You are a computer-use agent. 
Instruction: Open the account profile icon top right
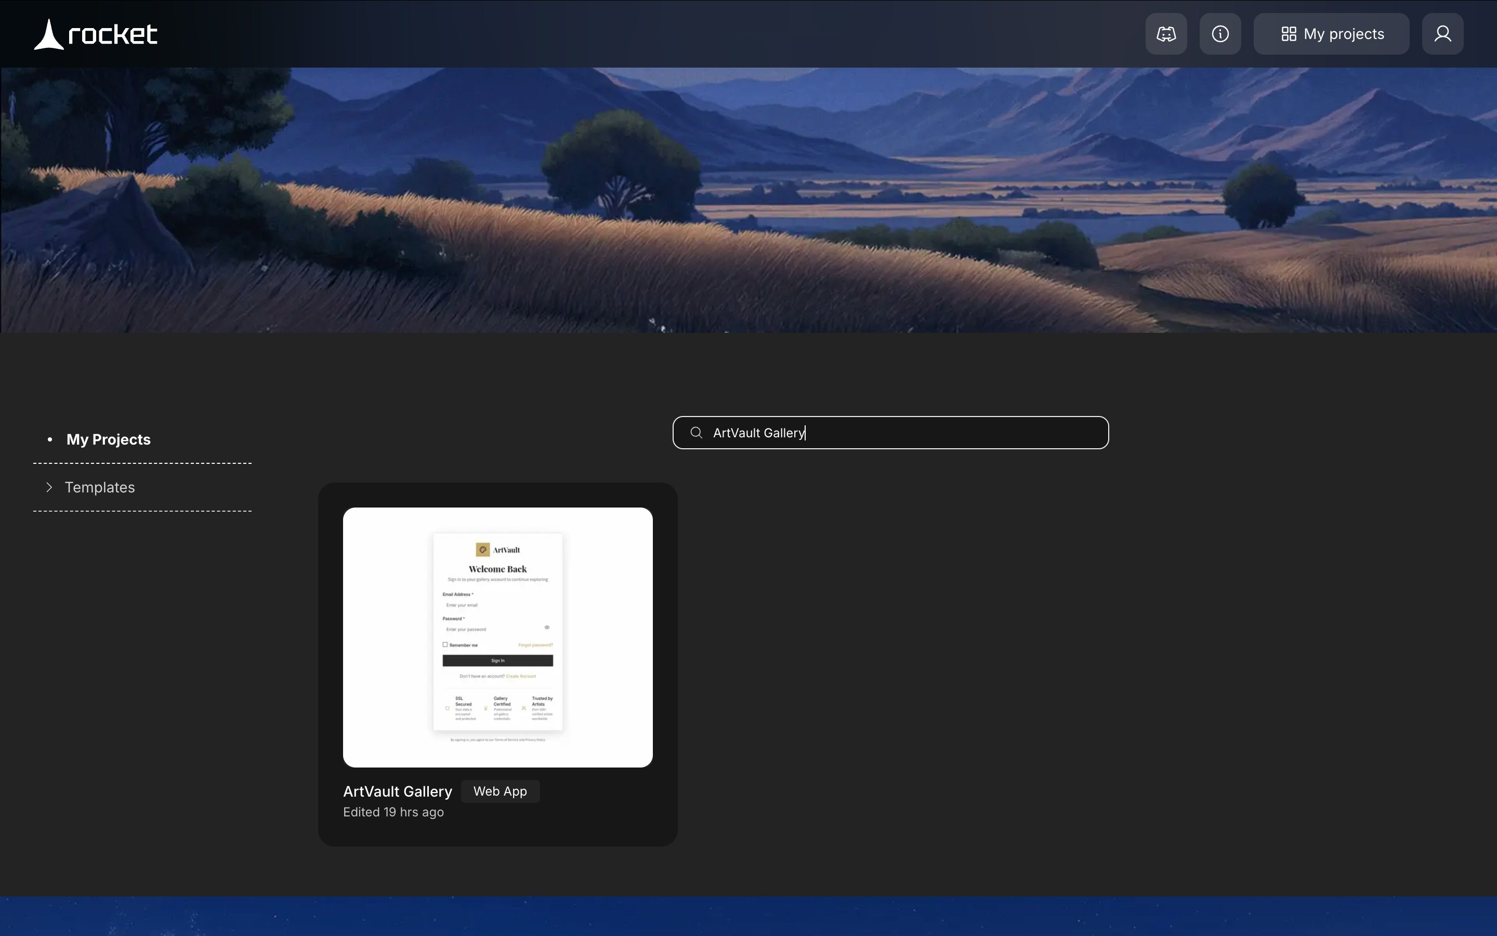[1442, 33]
